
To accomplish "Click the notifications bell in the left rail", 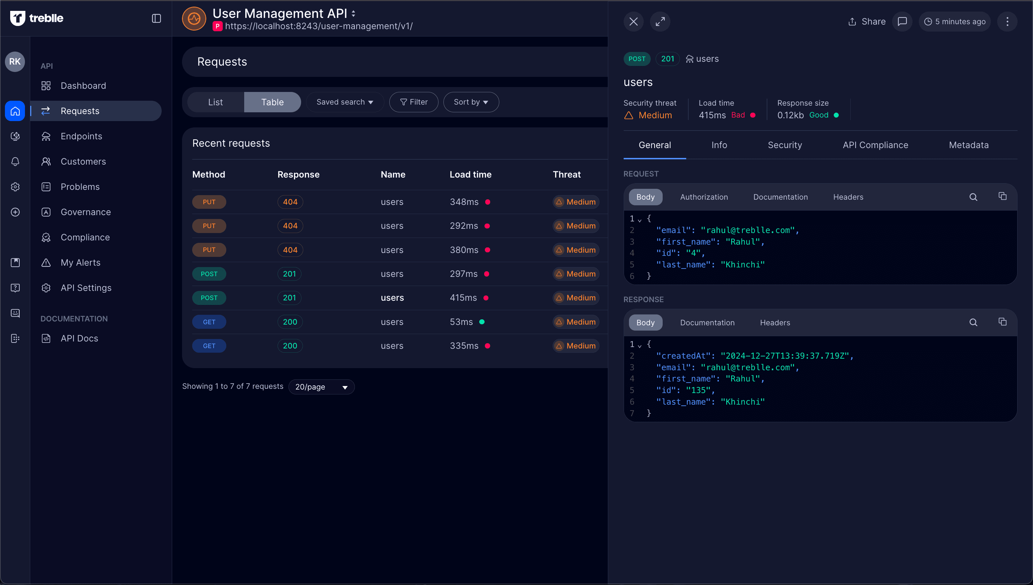I will (15, 161).
